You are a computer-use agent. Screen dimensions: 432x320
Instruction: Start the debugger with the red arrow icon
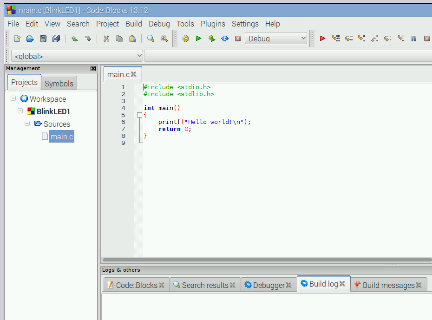[322, 38]
